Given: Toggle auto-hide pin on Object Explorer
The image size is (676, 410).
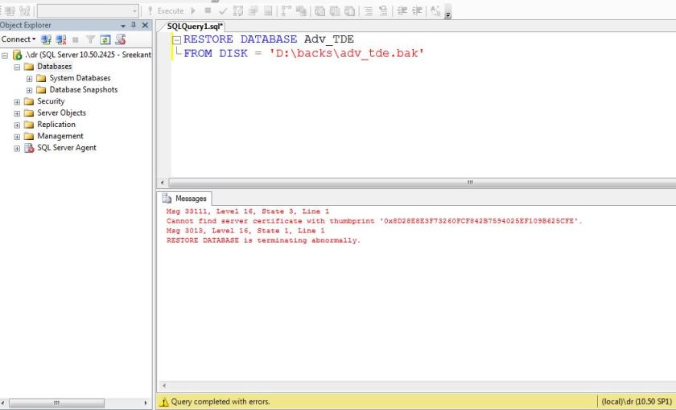Looking at the screenshot, I should tap(134, 26).
